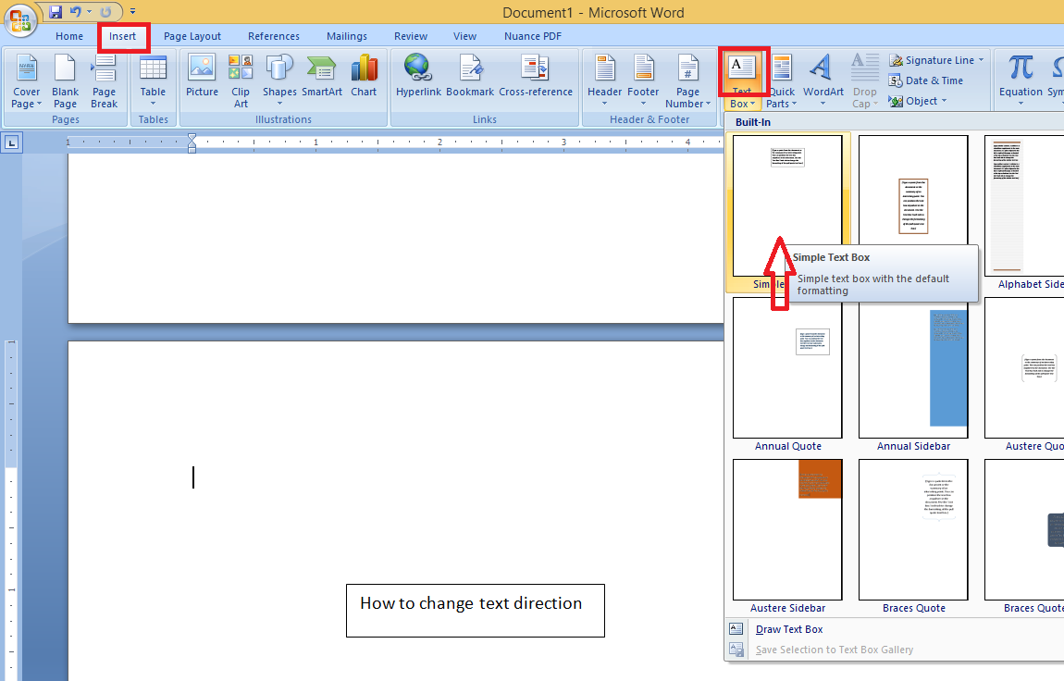The width and height of the screenshot is (1064, 681).
Task: Go to the Page Layout tab
Action: 192,37
